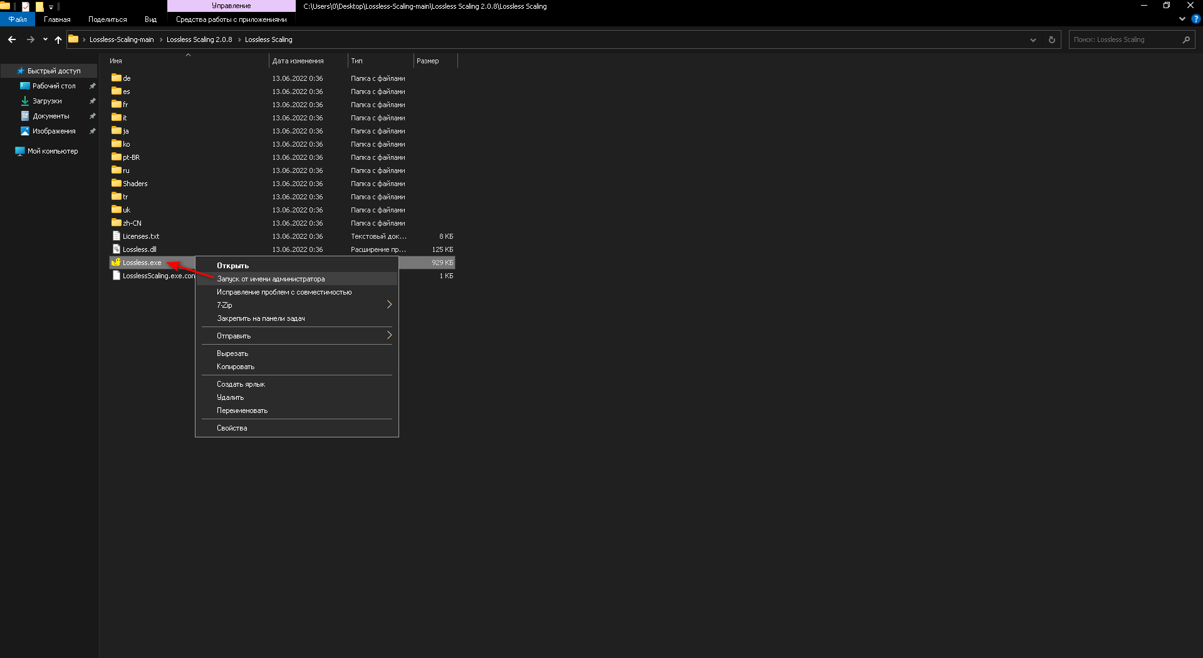Open quick access toolbar customize dropdown
The height and width of the screenshot is (658, 1203).
(51, 7)
